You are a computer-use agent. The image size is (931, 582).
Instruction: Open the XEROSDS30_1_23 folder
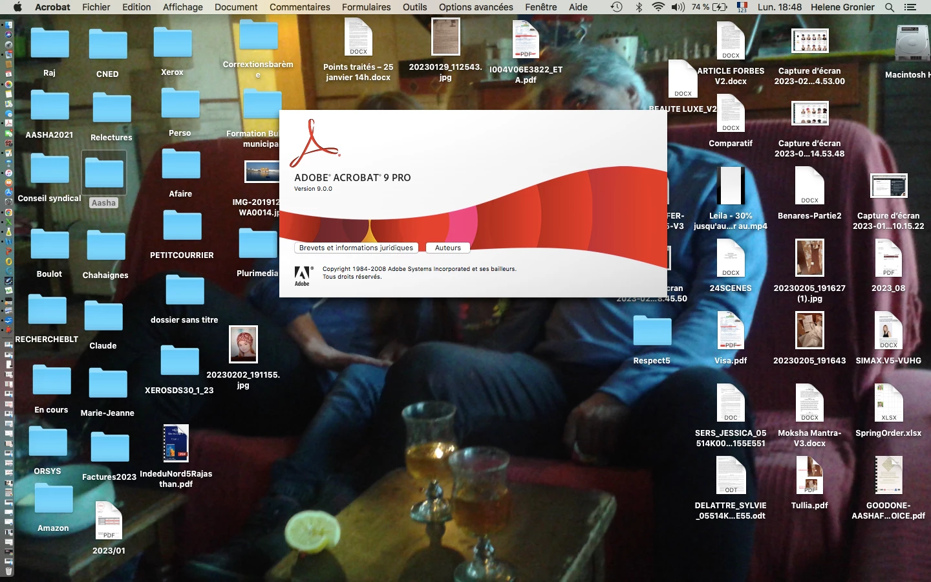coord(180,361)
